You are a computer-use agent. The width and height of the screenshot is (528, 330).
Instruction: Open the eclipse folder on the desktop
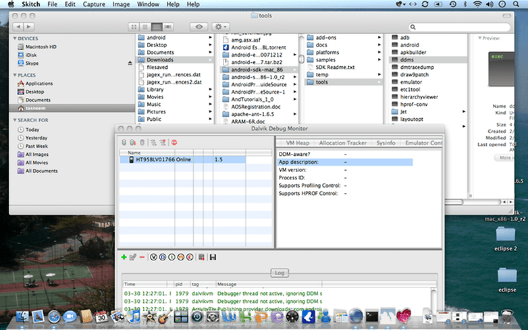507,275
